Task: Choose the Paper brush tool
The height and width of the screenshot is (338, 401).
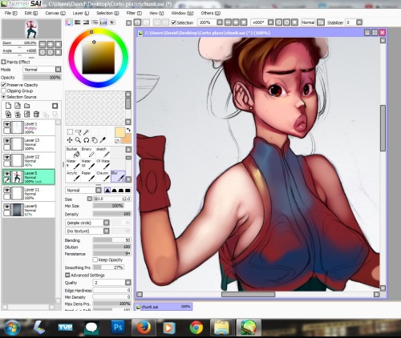Action: [x=88, y=176]
